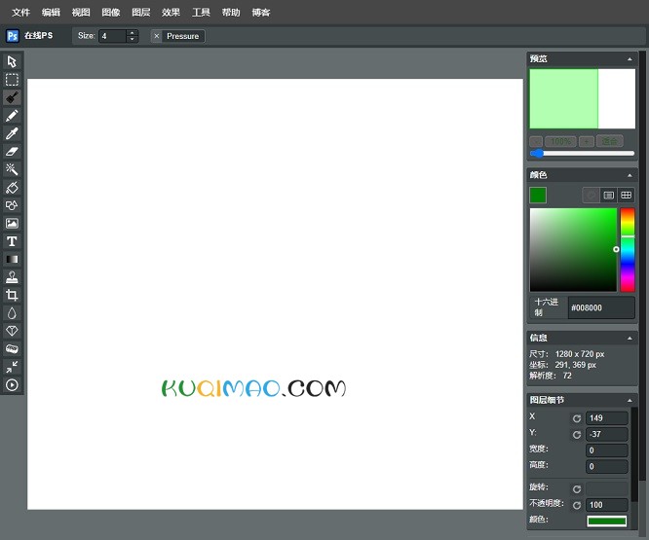649x540 pixels.
Task: Click the preview thumbnail image
Action: tap(583, 98)
